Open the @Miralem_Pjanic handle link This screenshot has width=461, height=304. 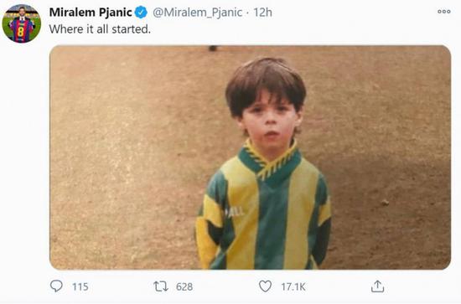tap(197, 13)
